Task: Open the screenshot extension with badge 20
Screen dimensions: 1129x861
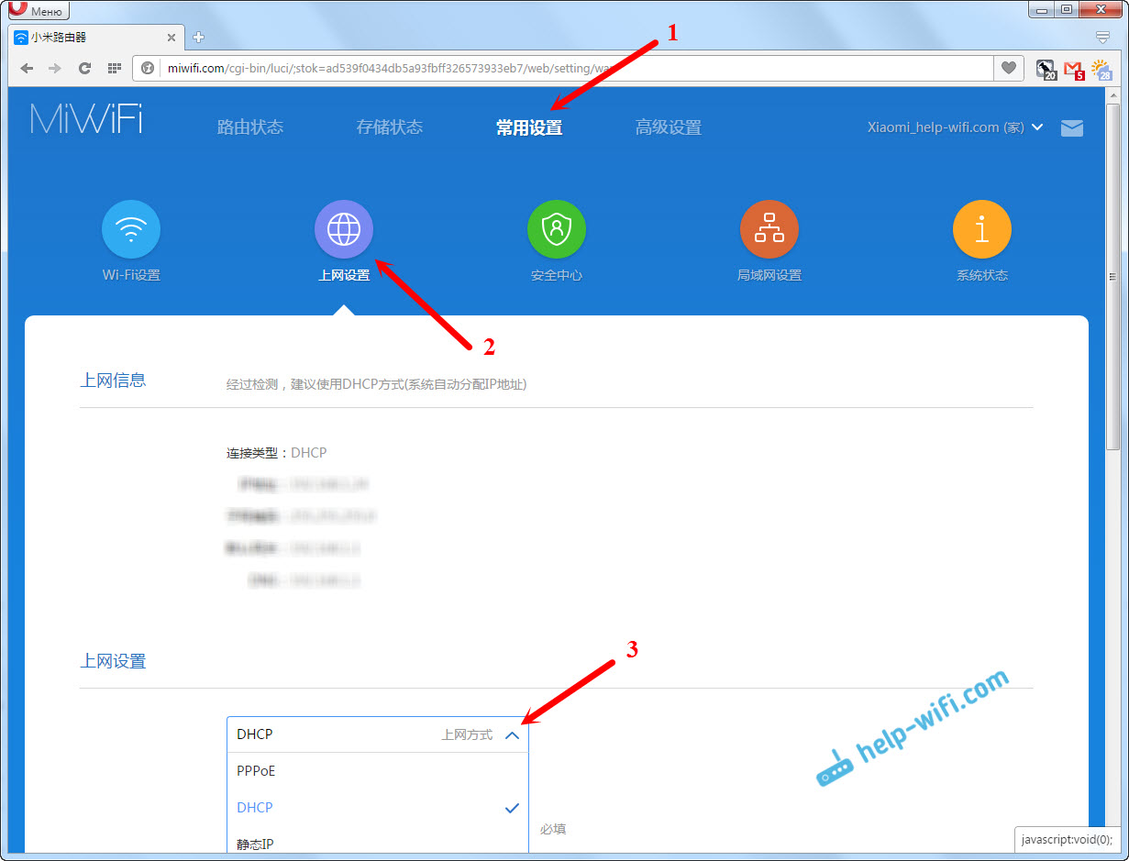Action: pyautogui.click(x=1046, y=69)
